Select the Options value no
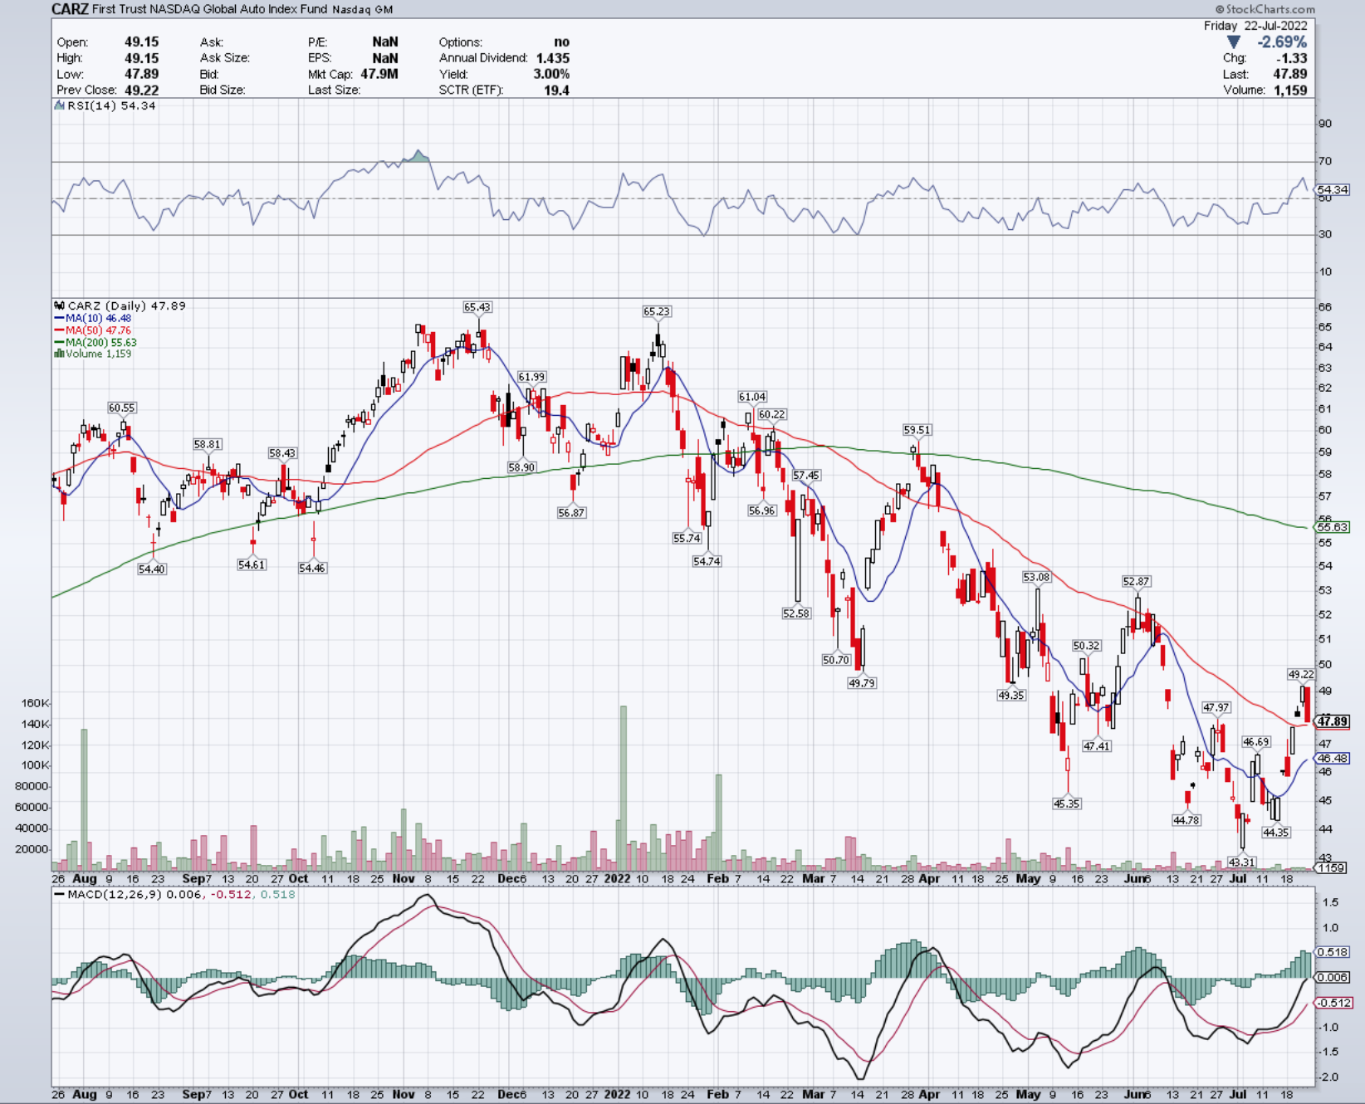The height and width of the screenshot is (1104, 1365). [x=562, y=42]
